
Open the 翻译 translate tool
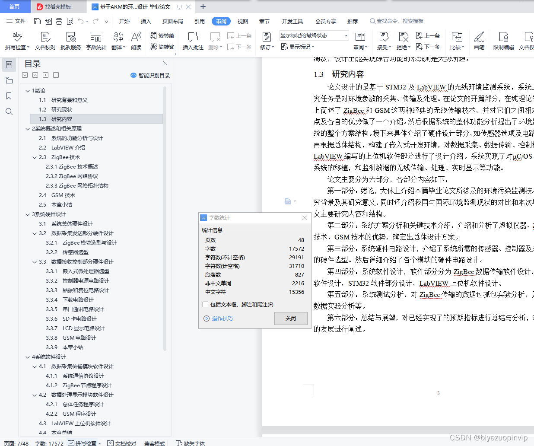[x=118, y=41]
